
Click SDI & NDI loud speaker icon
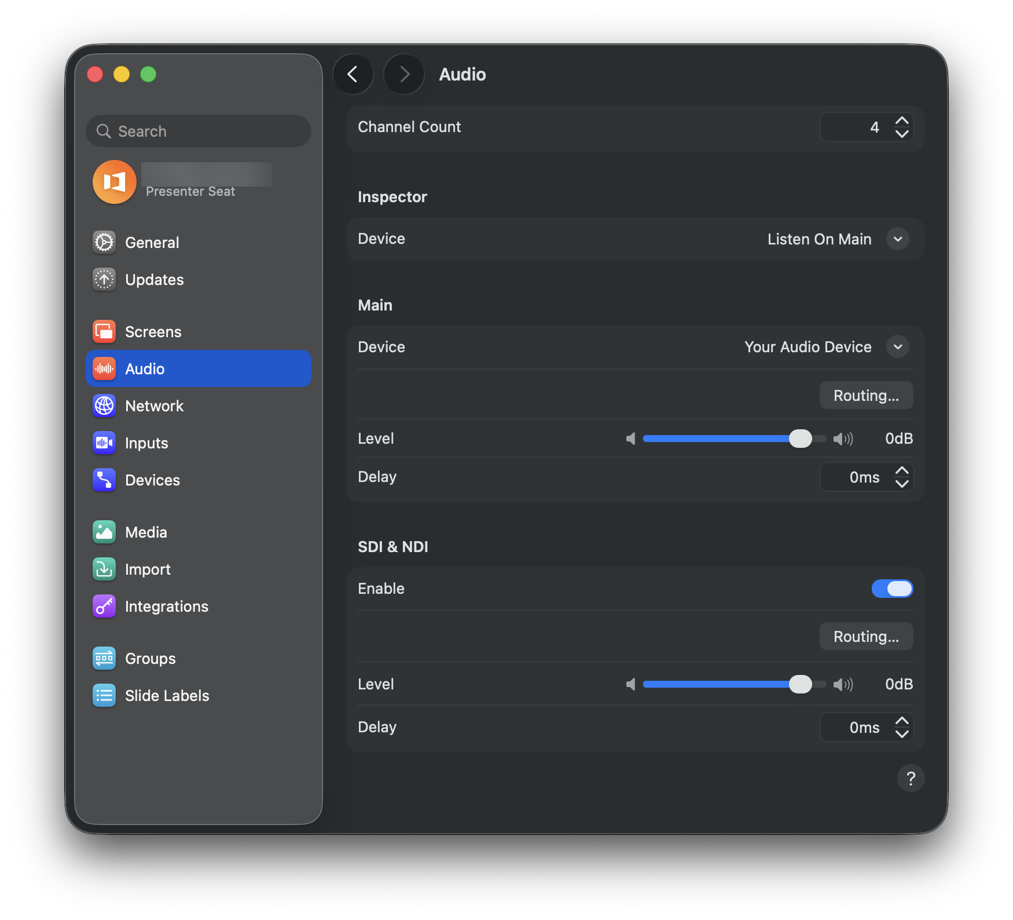[843, 684]
